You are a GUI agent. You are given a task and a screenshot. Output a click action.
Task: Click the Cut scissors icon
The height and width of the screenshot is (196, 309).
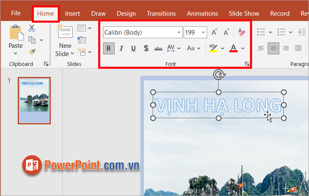(32, 28)
